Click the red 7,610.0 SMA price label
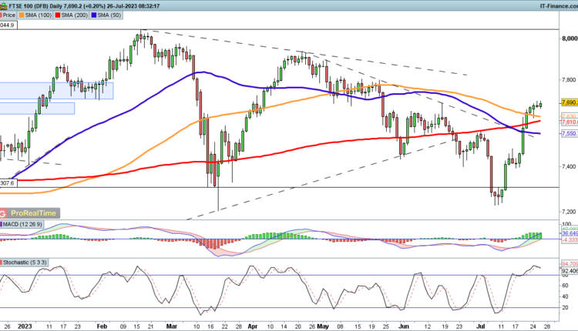 pos(568,122)
